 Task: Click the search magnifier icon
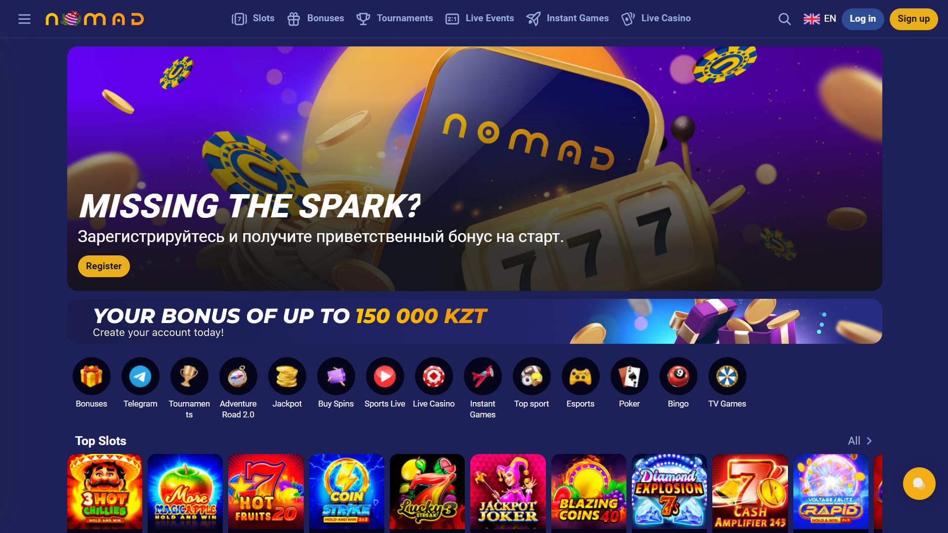click(x=784, y=19)
